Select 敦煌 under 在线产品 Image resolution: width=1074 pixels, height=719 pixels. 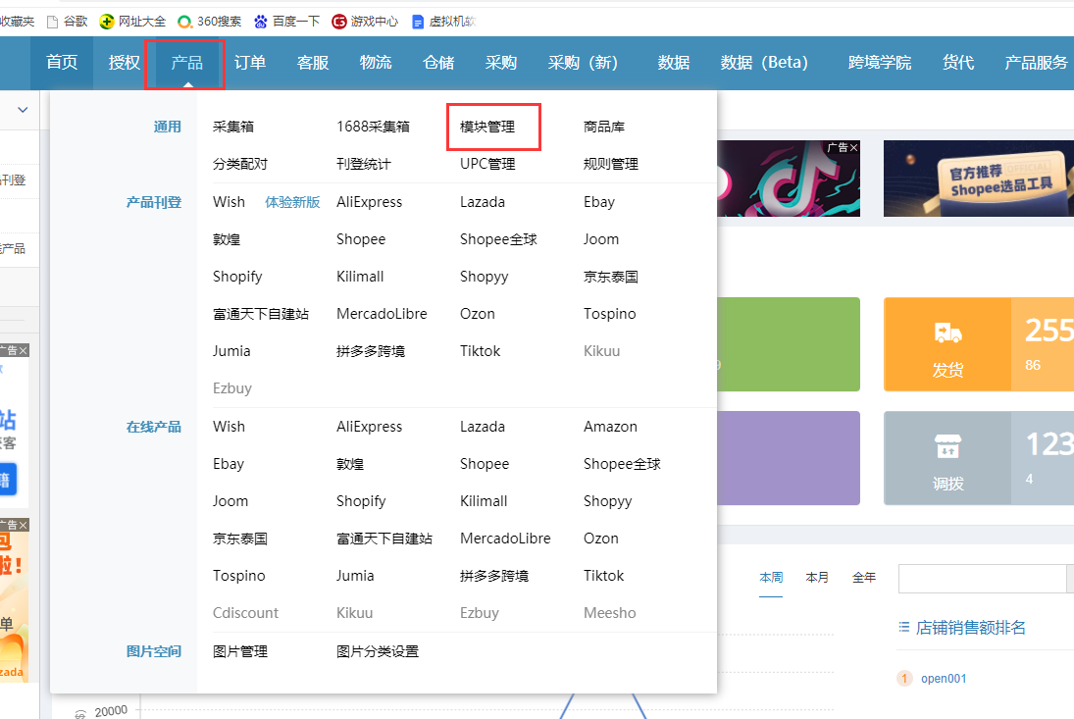point(349,464)
